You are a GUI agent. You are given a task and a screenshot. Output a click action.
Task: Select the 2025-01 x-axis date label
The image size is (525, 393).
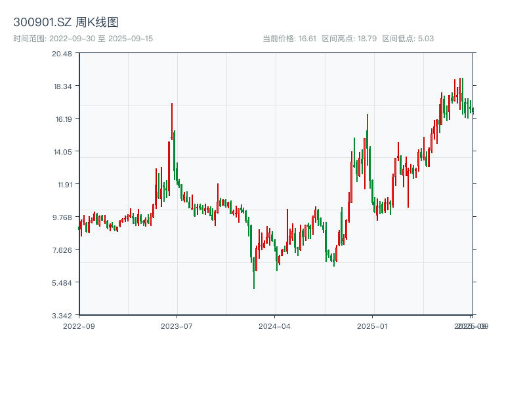(x=373, y=326)
